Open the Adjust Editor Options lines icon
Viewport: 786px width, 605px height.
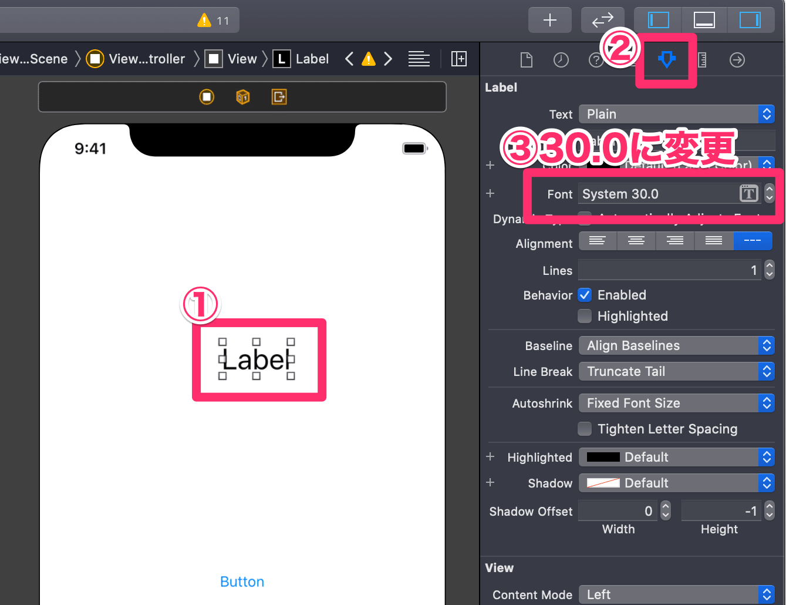tap(419, 59)
